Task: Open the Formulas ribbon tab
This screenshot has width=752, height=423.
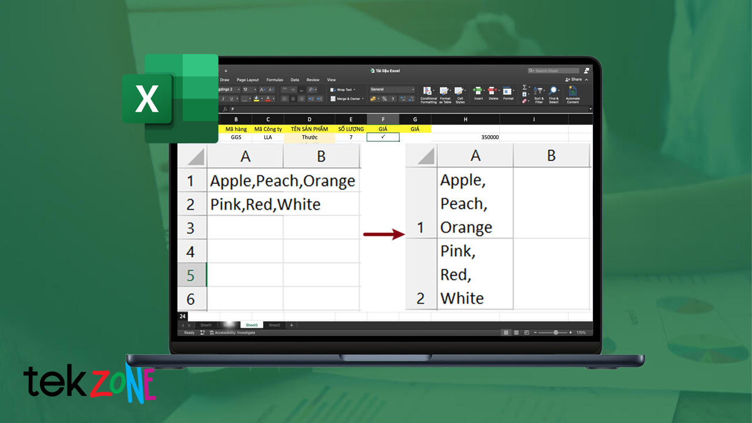Action: point(274,80)
